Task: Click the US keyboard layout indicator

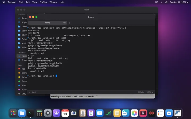Action: click(157, 2)
